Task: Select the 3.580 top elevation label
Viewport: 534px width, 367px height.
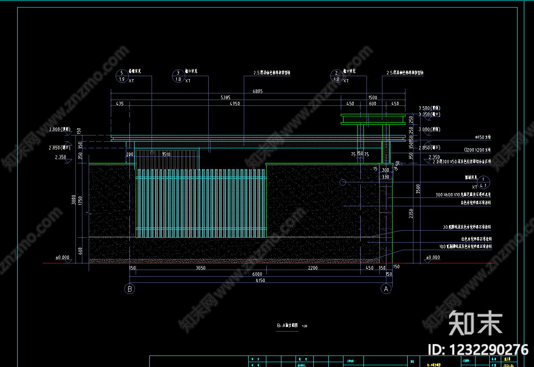Action: (429, 108)
